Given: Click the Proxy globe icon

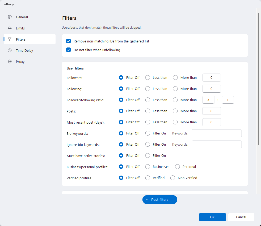Looking at the screenshot, I should point(10,62).
